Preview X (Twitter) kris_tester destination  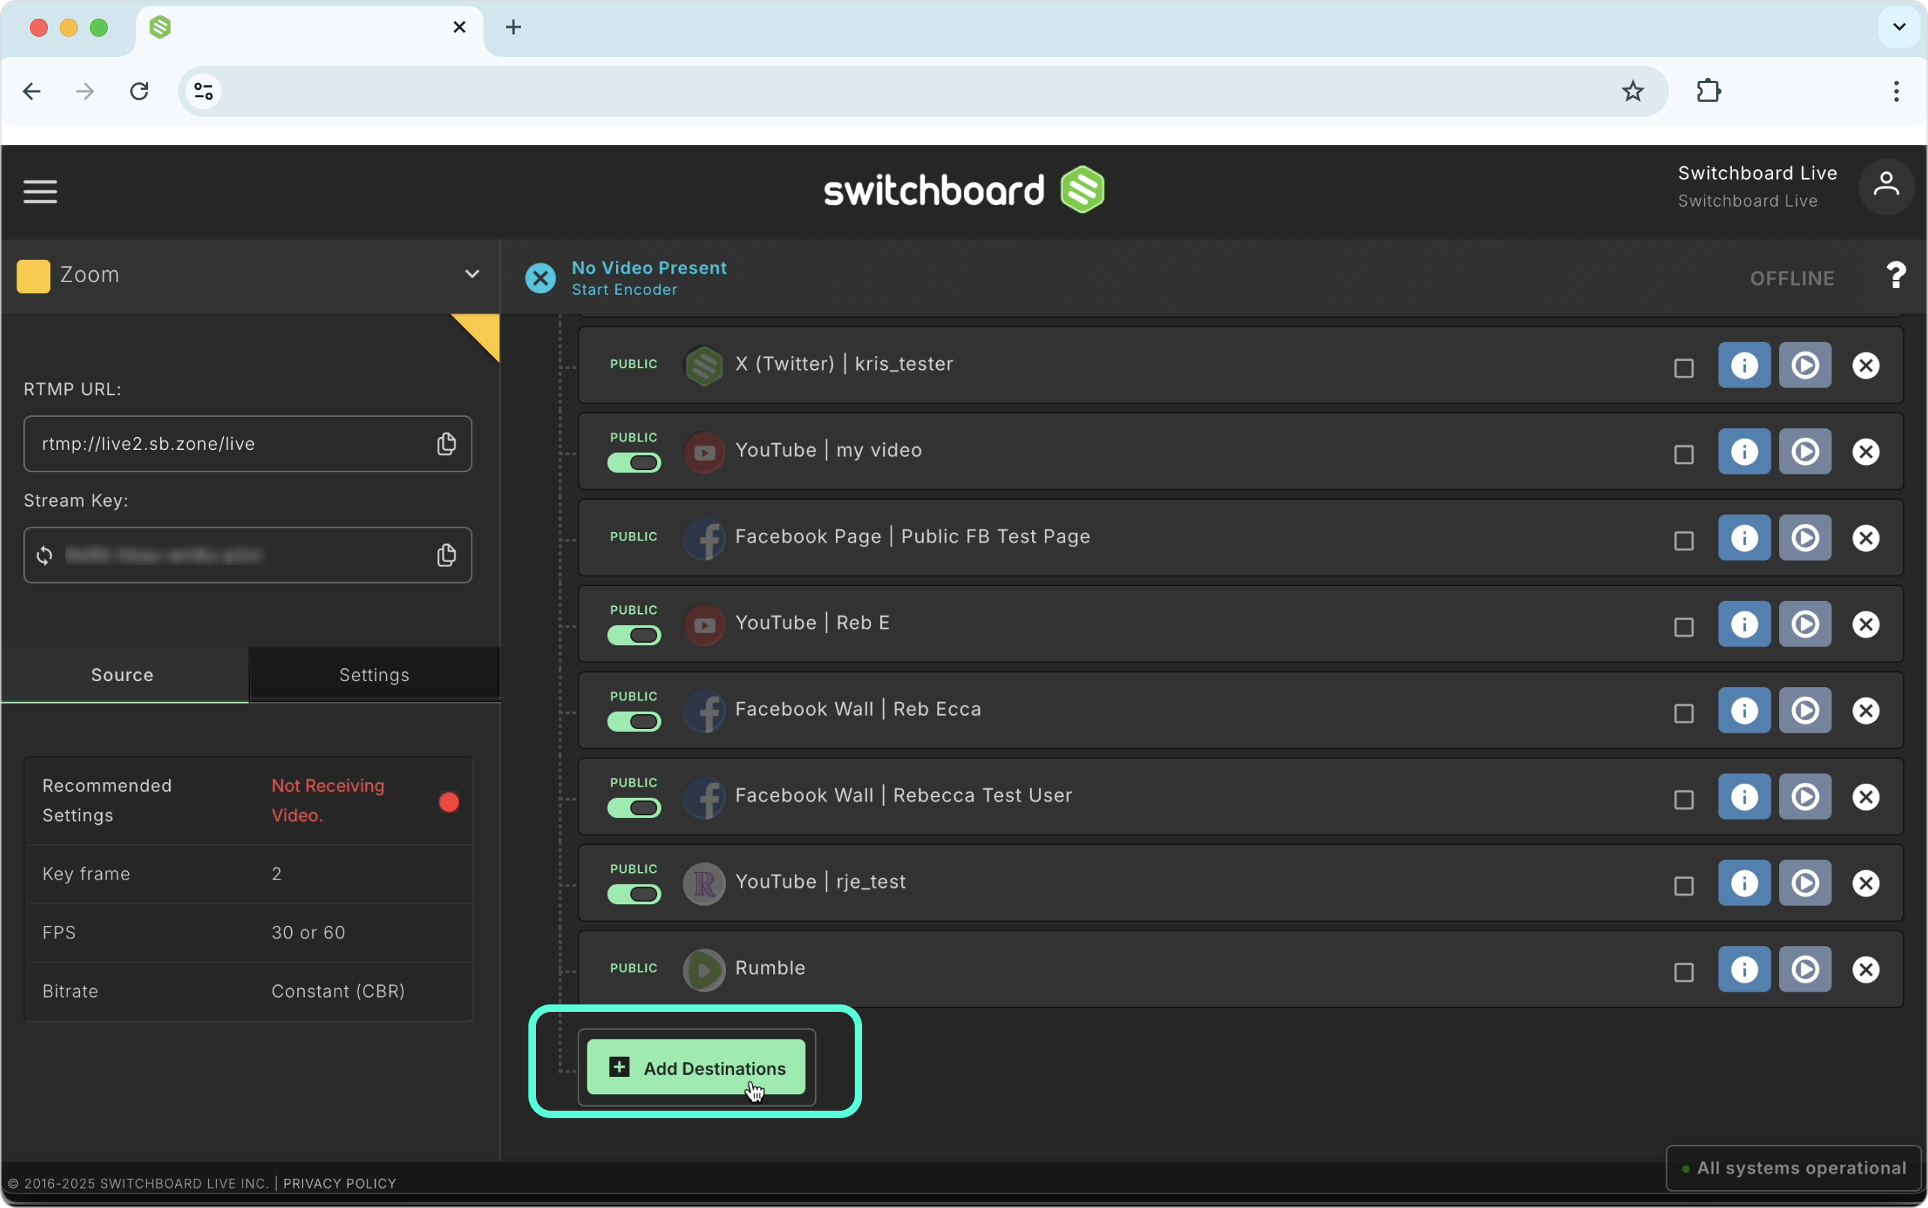[x=1805, y=365]
